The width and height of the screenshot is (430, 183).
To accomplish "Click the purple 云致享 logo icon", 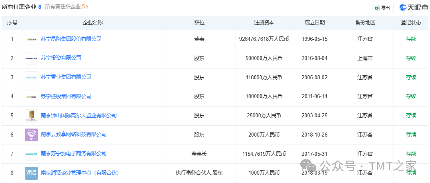I will 31,135.
